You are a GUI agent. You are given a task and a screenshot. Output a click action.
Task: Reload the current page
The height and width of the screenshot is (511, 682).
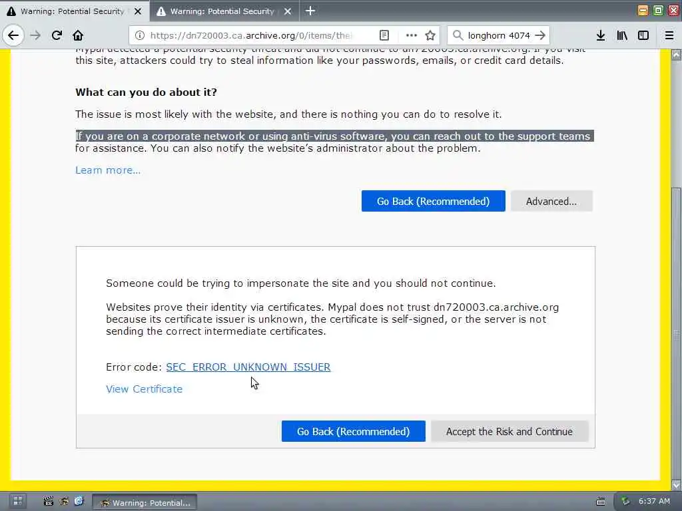tap(57, 35)
